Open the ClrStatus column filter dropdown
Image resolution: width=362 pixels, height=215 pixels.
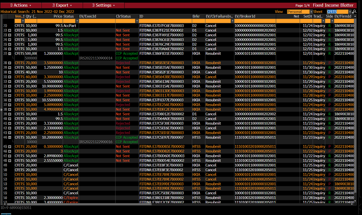coord(137,21)
